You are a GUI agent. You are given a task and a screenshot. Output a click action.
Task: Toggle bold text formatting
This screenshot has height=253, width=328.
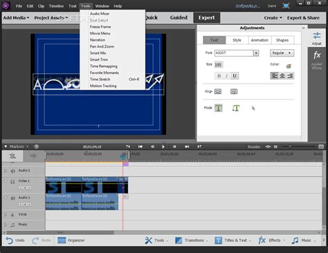pyautogui.click(x=219, y=75)
